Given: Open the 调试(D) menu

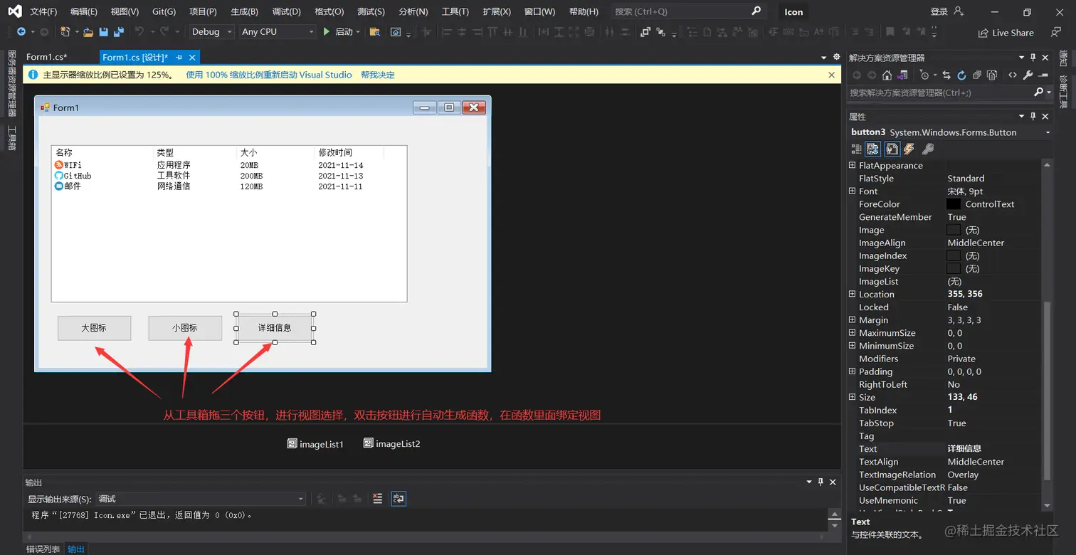Looking at the screenshot, I should (286, 11).
